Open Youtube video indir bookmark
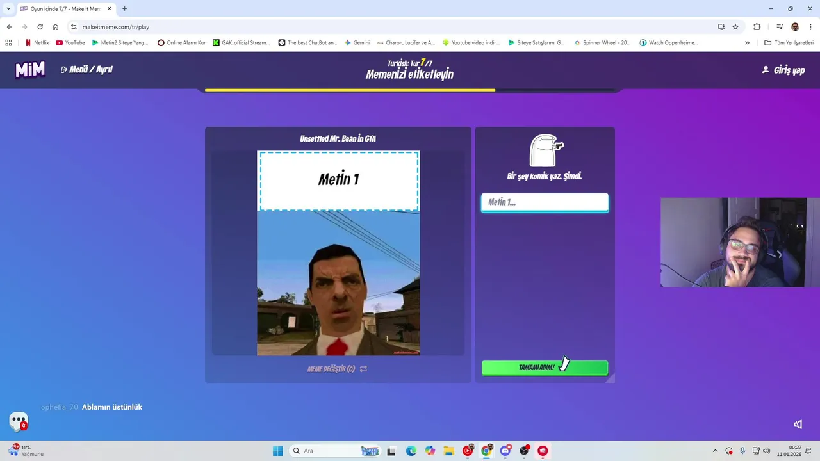 pos(471,43)
